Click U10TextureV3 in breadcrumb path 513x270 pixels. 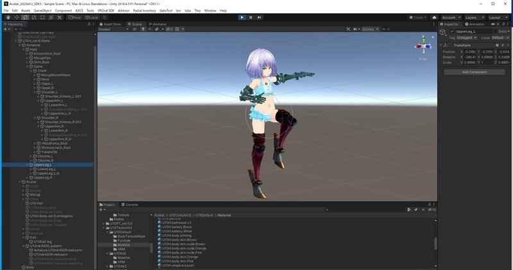180,215
